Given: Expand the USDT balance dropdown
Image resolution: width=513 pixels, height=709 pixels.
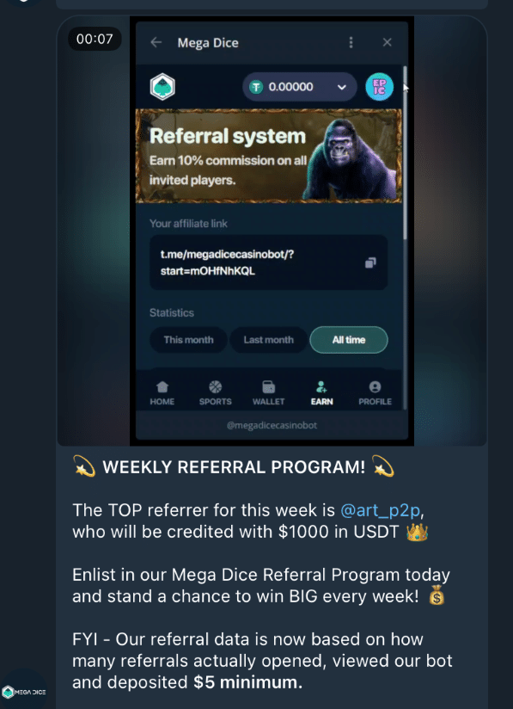Looking at the screenshot, I should click(342, 87).
